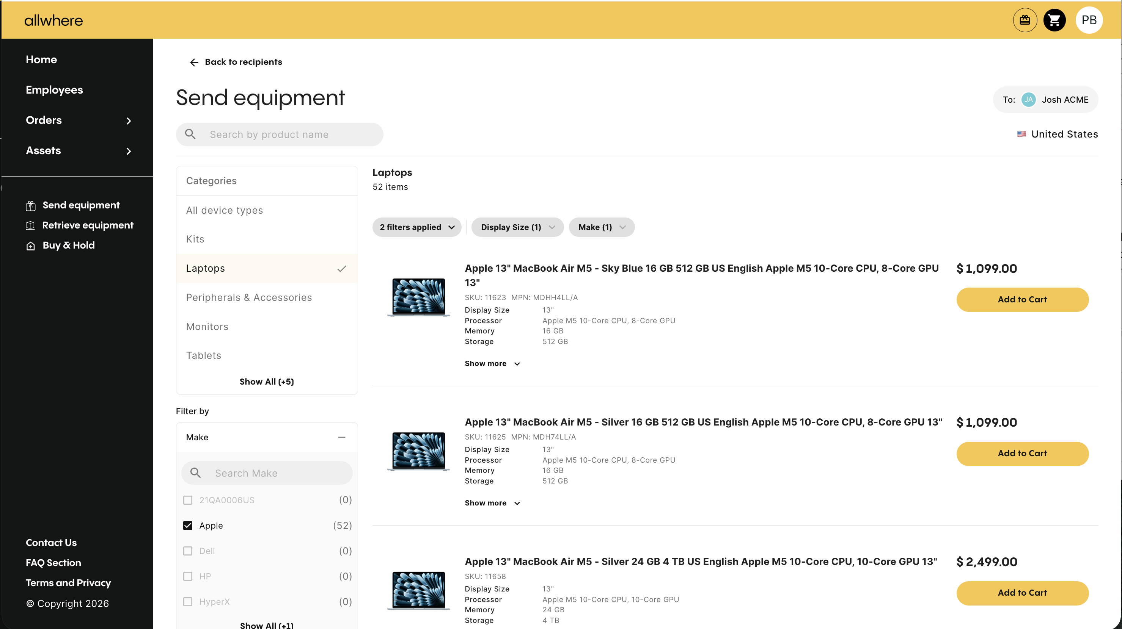
Task: Add Silver 16 GB MacBook Air to cart
Action: [x=1022, y=453]
